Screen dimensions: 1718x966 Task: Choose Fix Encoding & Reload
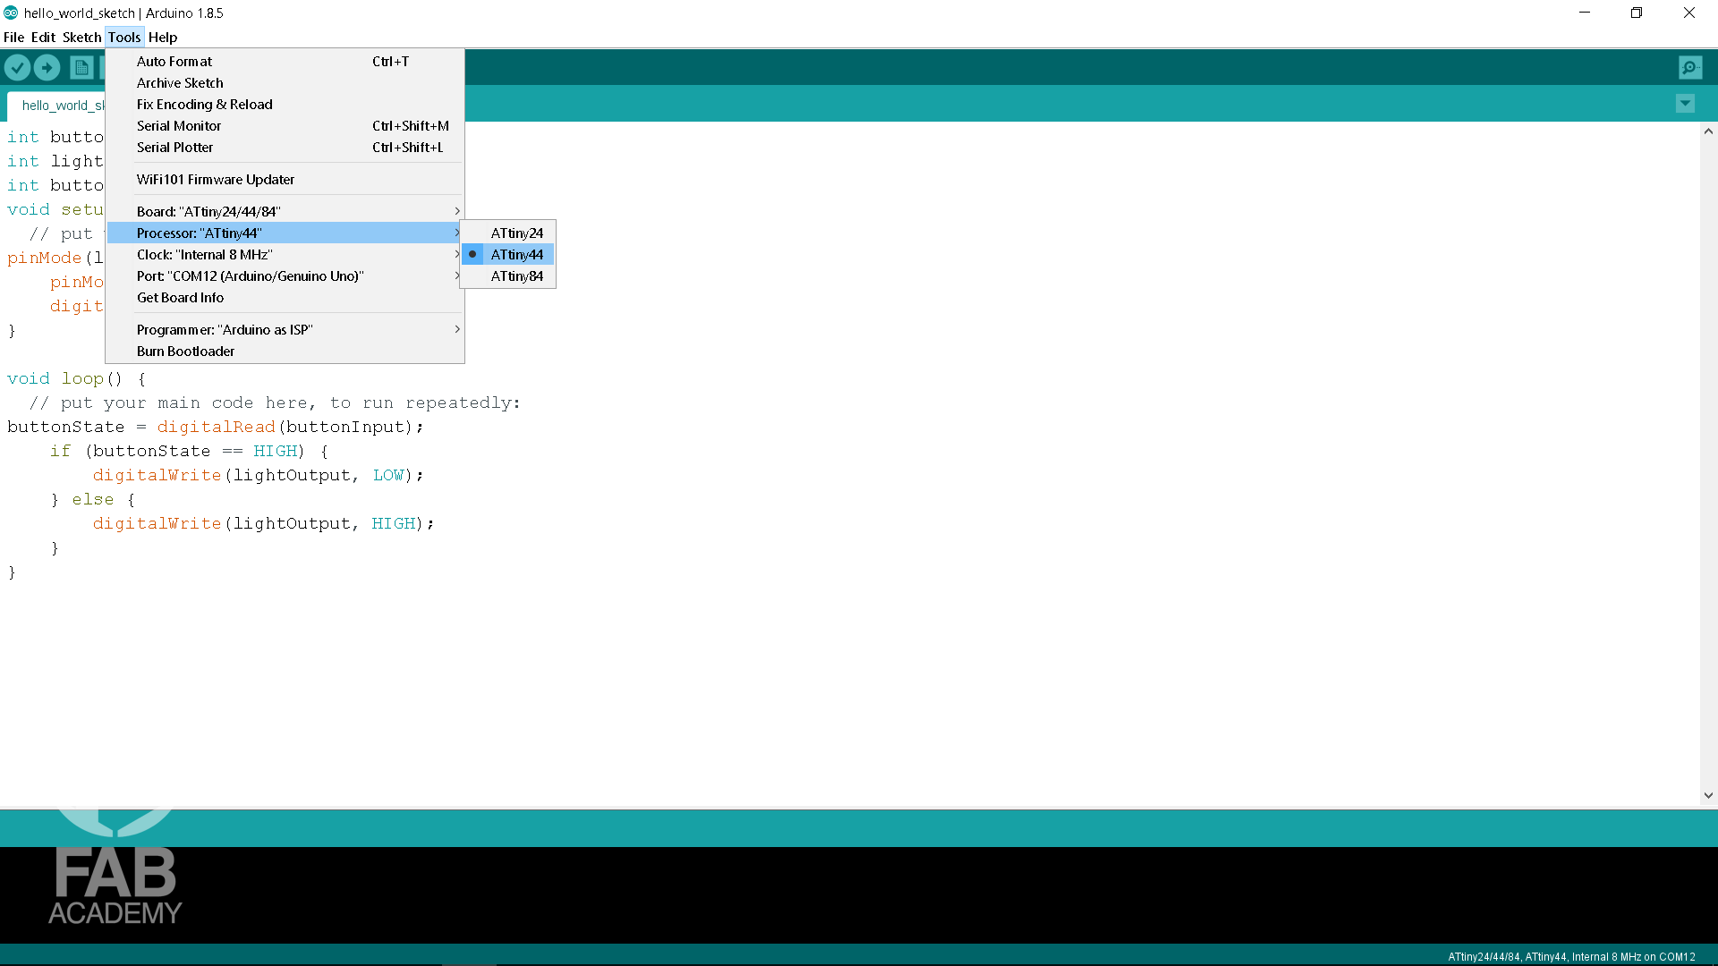[285, 104]
